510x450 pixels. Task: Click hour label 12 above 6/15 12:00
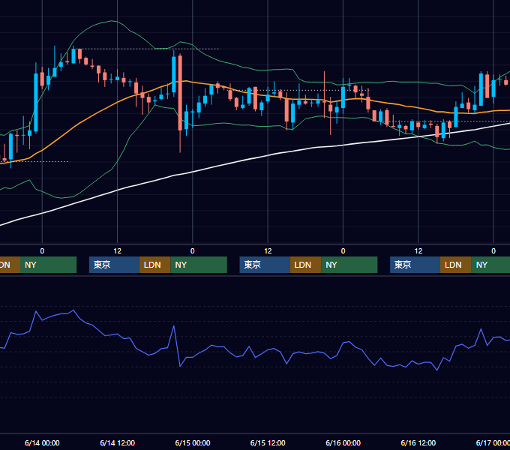pos(268,251)
